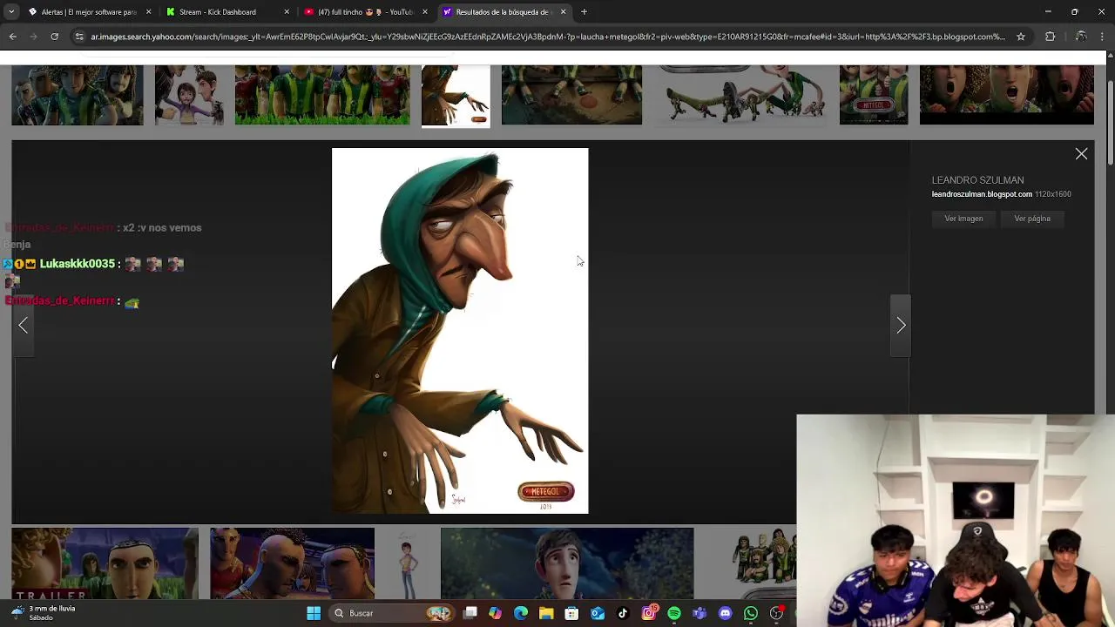Select the three screaming faces thumbnail
Viewport: 1115px width, 627px height.
(1006, 95)
